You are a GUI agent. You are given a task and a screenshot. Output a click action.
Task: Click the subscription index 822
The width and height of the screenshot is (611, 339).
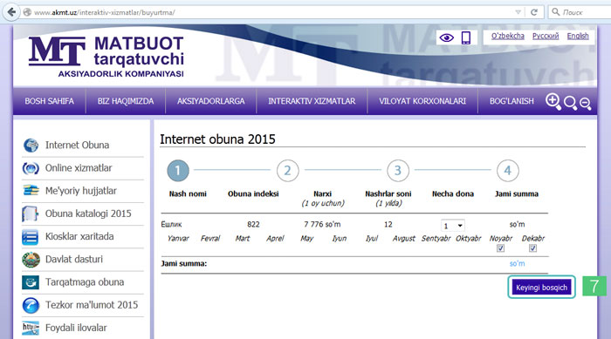[253, 225]
